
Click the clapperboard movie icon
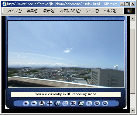42,103
